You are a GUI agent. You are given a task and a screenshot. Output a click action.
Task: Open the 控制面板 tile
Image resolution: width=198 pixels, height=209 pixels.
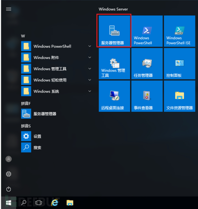[180, 64]
